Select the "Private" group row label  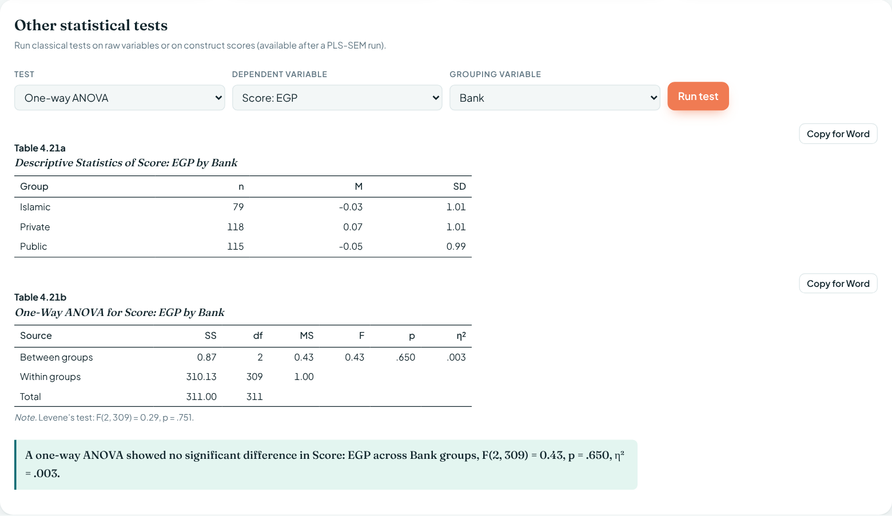pyautogui.click(x=35, y=227)
